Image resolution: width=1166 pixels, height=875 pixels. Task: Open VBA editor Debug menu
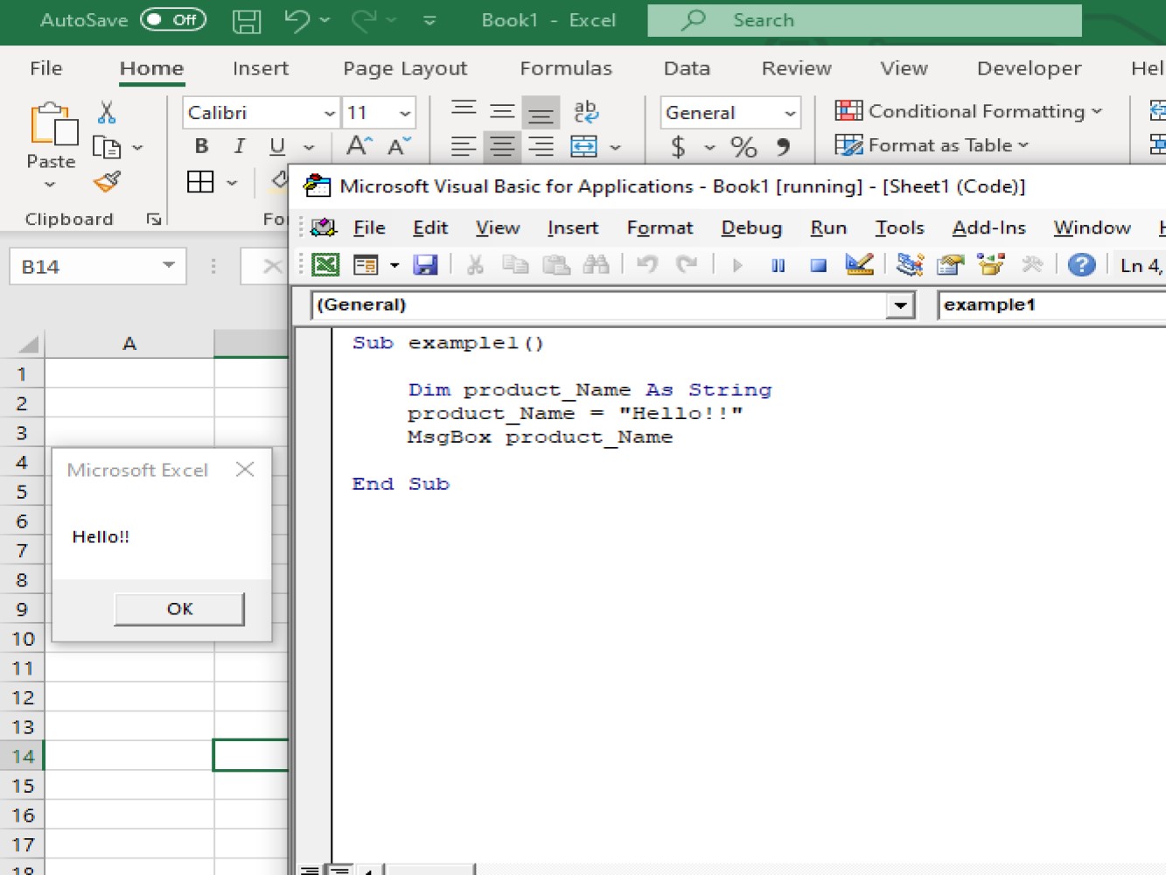(x=751, y=228)
